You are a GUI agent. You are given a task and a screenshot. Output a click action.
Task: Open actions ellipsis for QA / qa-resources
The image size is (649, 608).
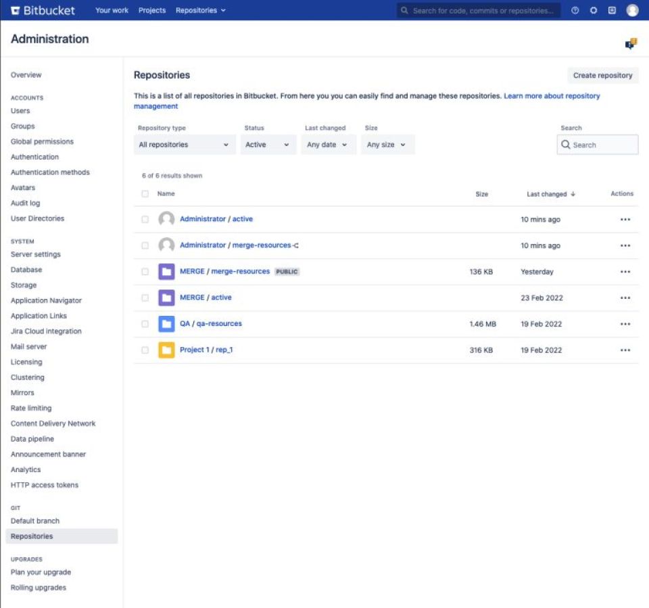[x=625, y=324]
